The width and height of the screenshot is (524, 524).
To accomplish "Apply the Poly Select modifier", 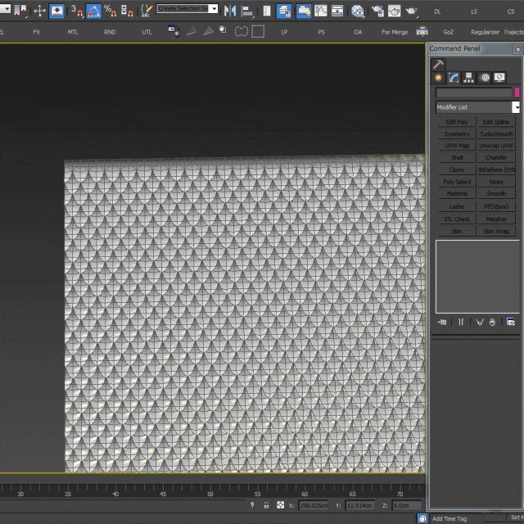I will coord(457,182).
